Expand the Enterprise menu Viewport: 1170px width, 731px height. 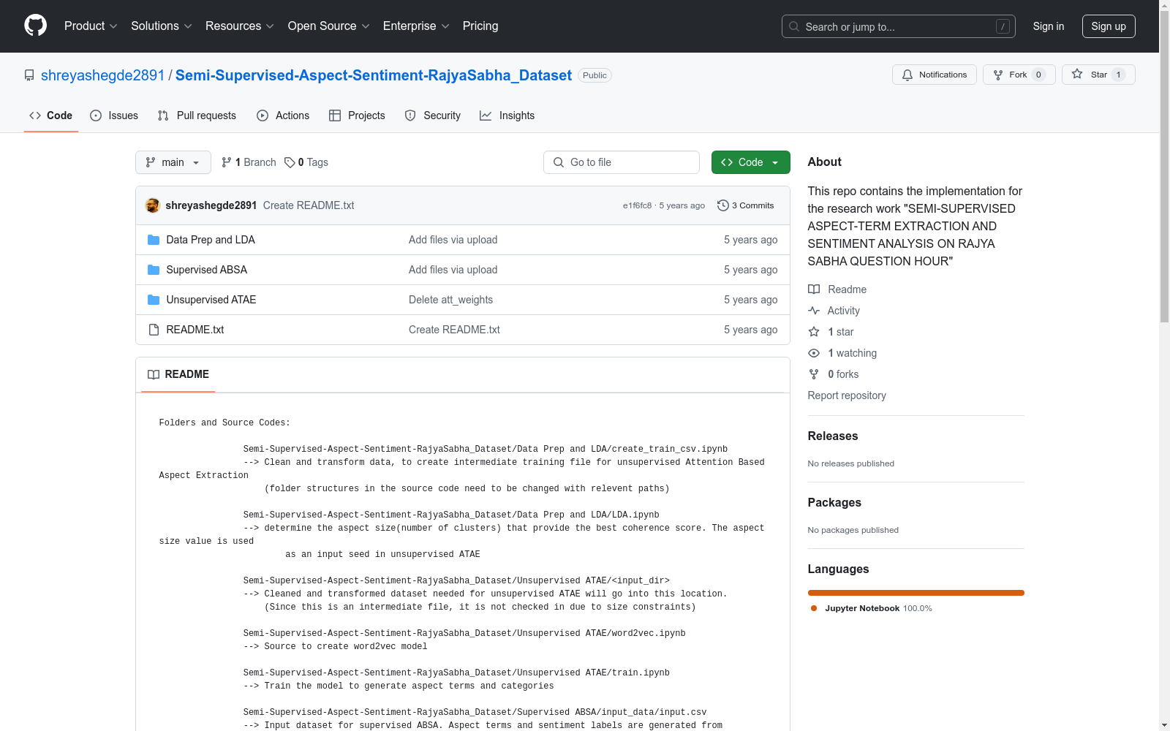(416, 26)
